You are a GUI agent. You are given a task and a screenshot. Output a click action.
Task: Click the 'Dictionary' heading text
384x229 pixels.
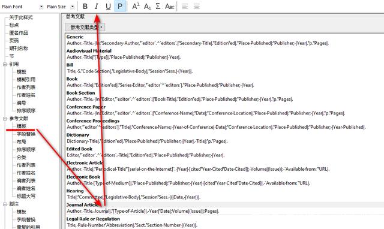pyautogui.click(x=77, y=135)
